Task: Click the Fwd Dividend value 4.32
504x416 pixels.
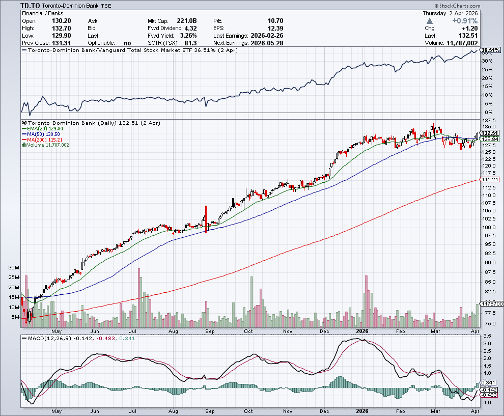Action: pyautogui.click(x=190, y=29)
